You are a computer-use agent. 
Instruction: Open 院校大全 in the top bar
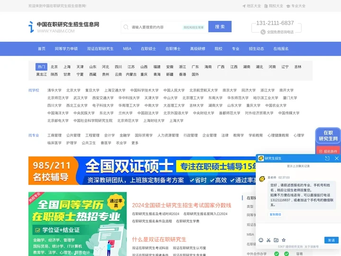click(274, 6)
